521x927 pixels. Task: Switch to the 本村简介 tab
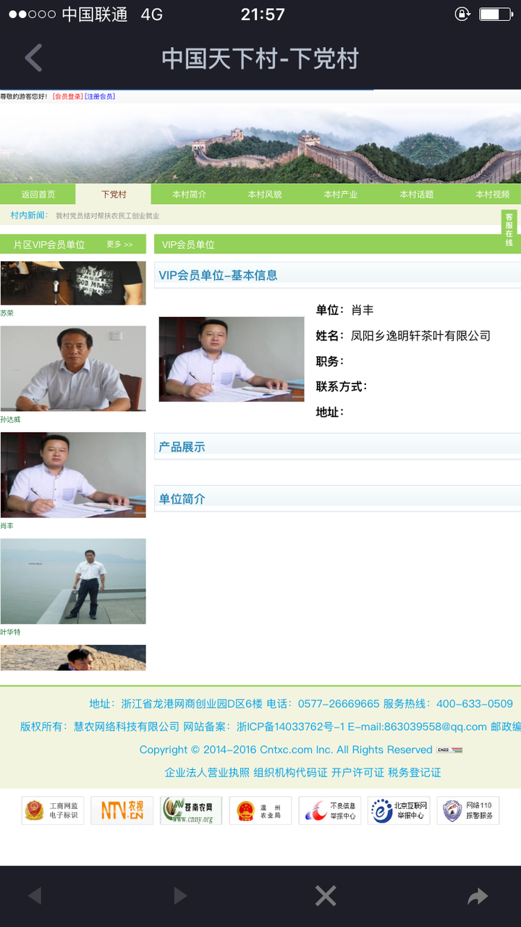pos(189,195)
